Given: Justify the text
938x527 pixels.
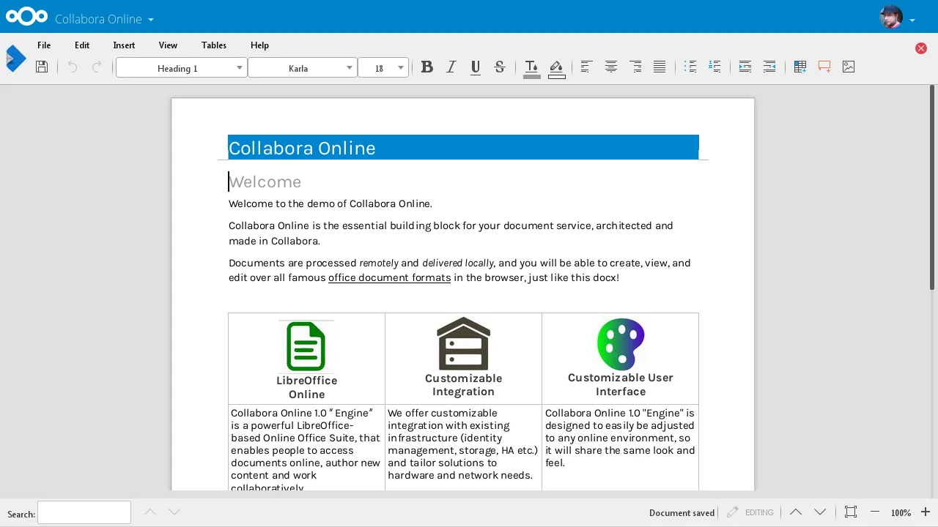Looking at the screenshot, I should [660, 67].
